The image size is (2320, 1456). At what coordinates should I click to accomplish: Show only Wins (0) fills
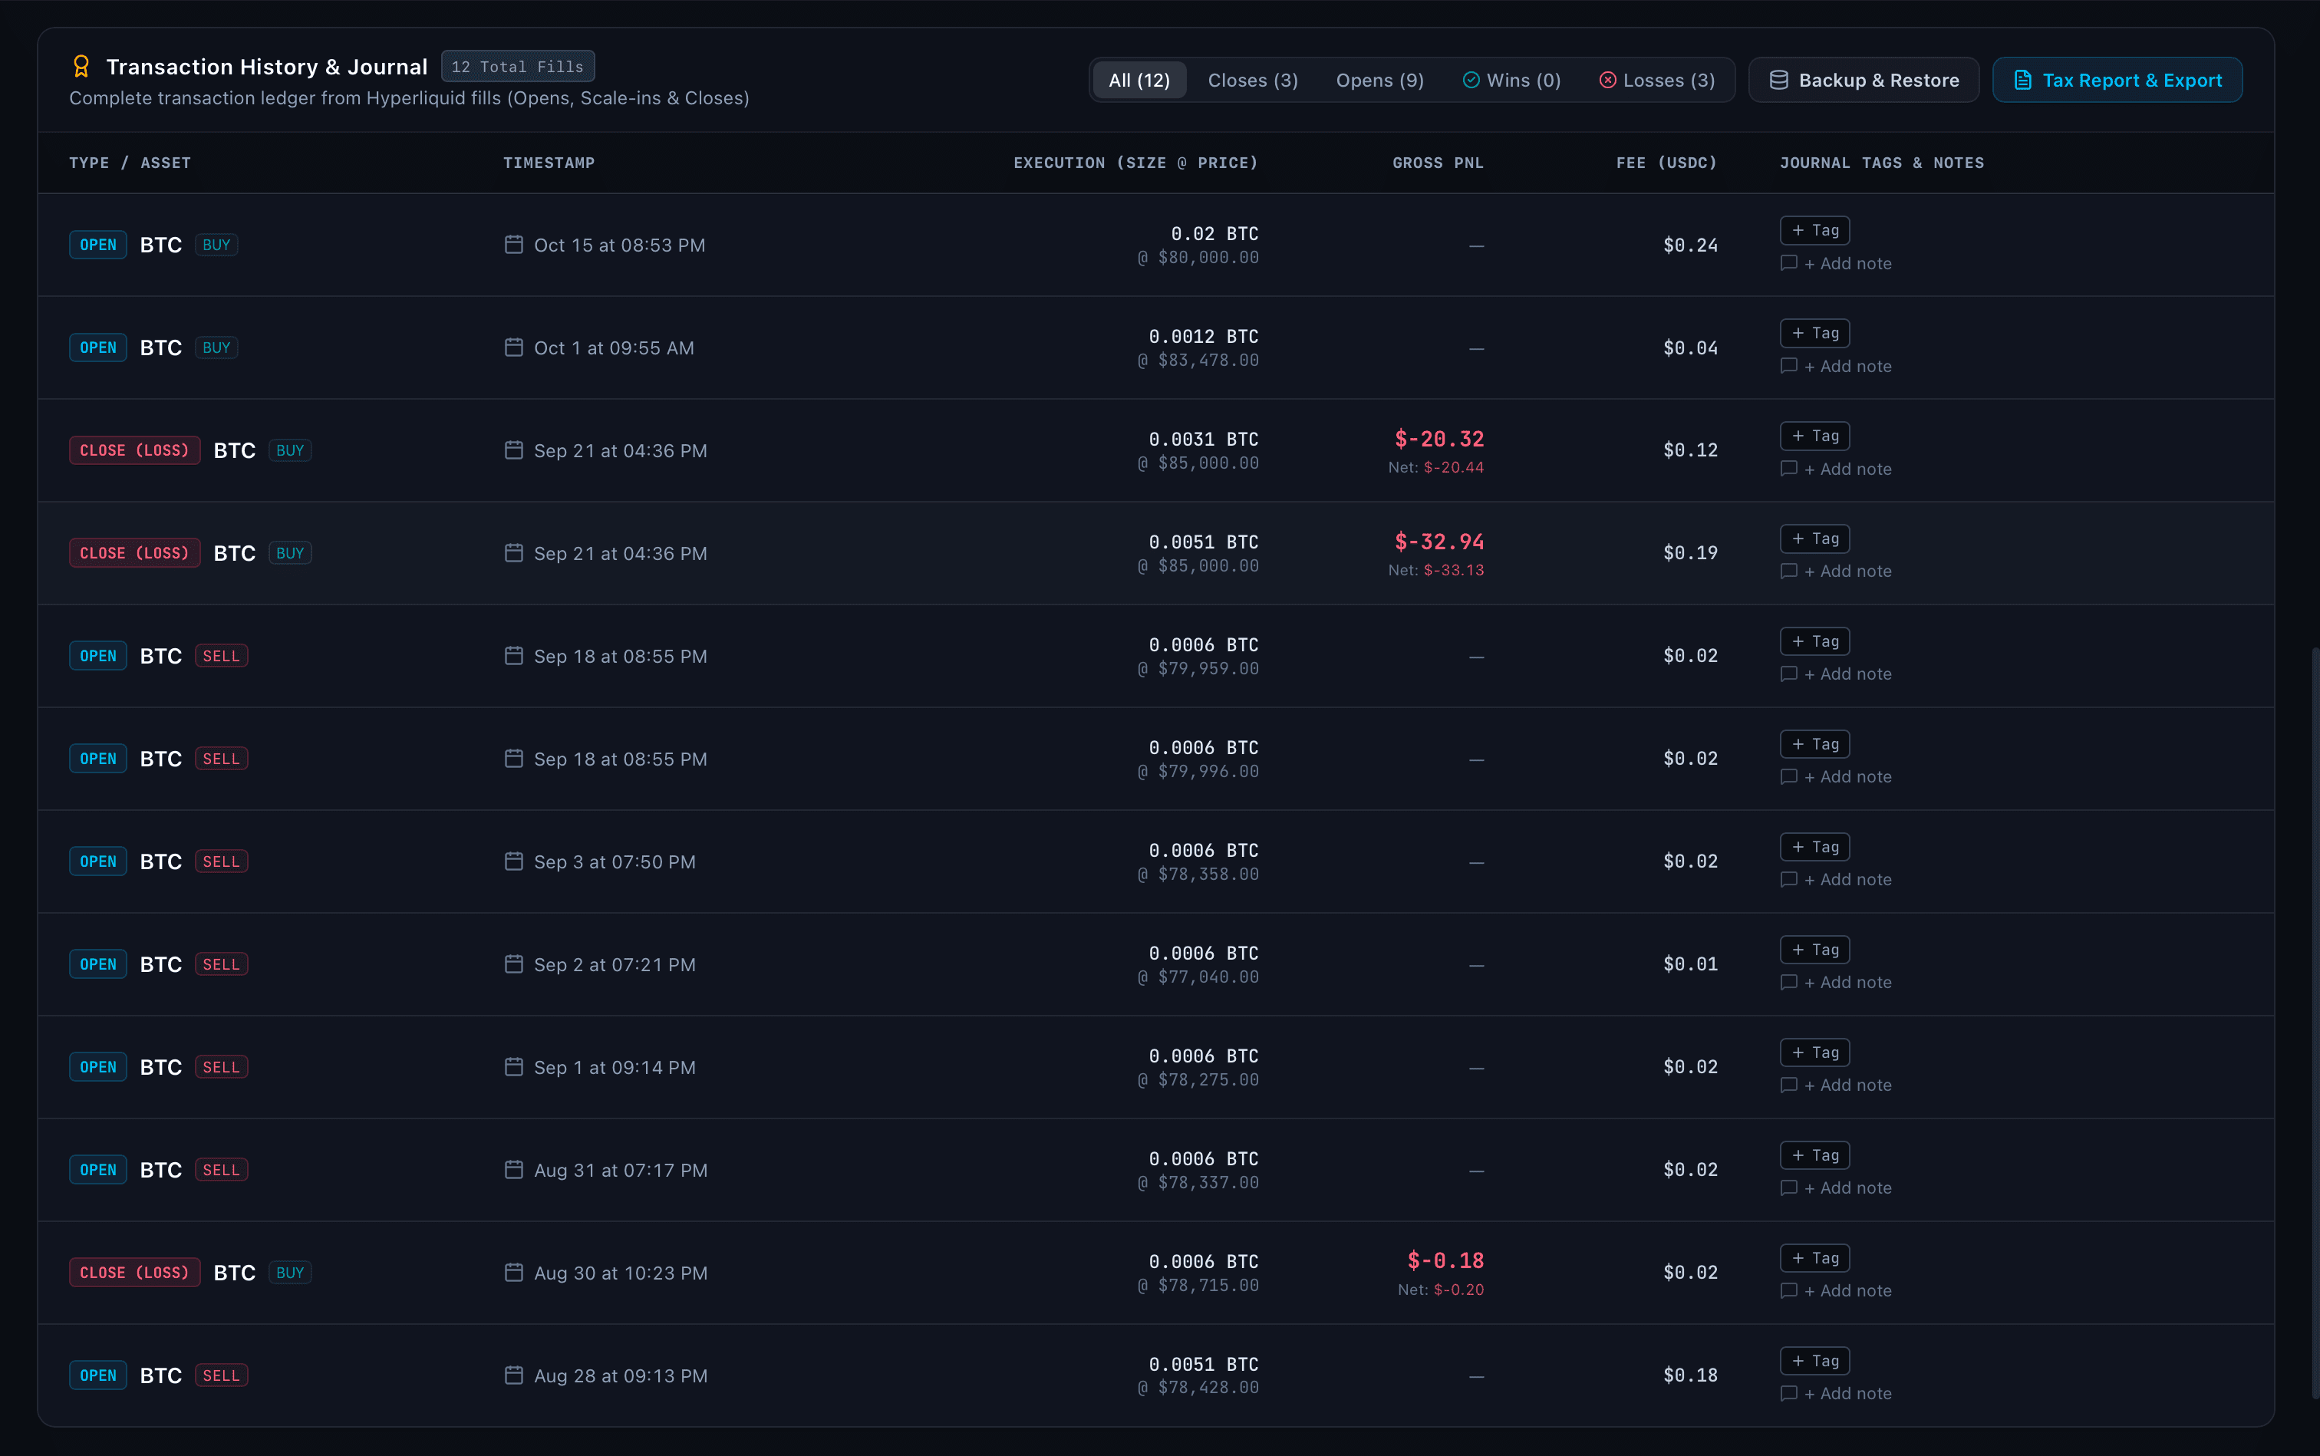point(1512,80)
